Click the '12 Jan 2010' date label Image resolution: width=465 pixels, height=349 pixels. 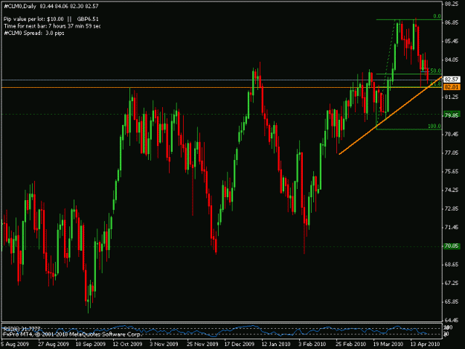pyautogui.click(x=276, y=345)
